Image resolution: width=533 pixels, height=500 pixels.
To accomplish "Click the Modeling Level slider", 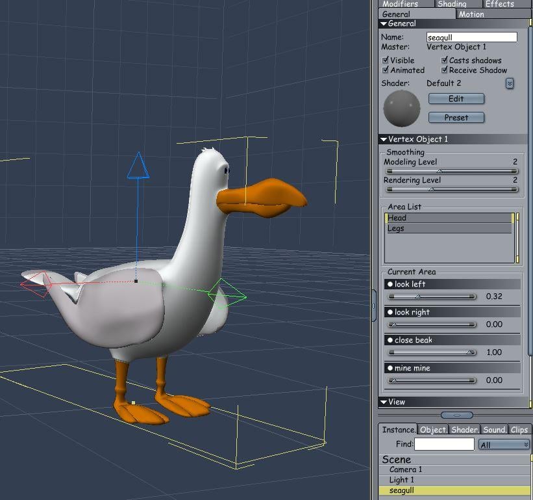I will [452, 171].
